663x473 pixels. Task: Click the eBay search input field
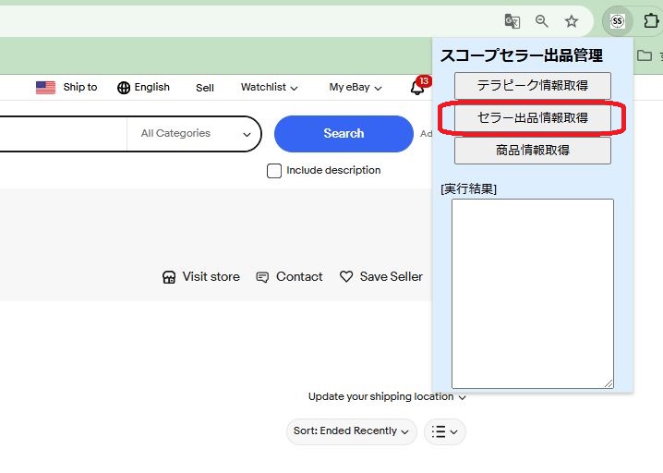point(64,134)
